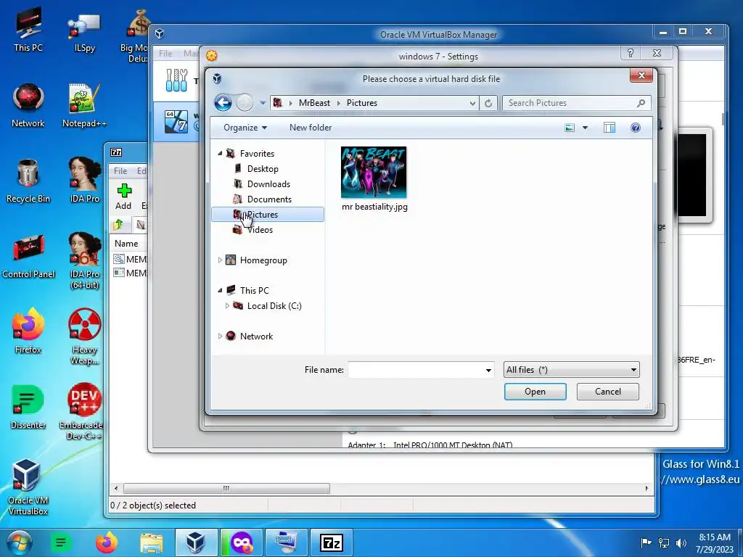Select Homegroup in the navigation pane
743x557 pixels.
tap(263, 260)
